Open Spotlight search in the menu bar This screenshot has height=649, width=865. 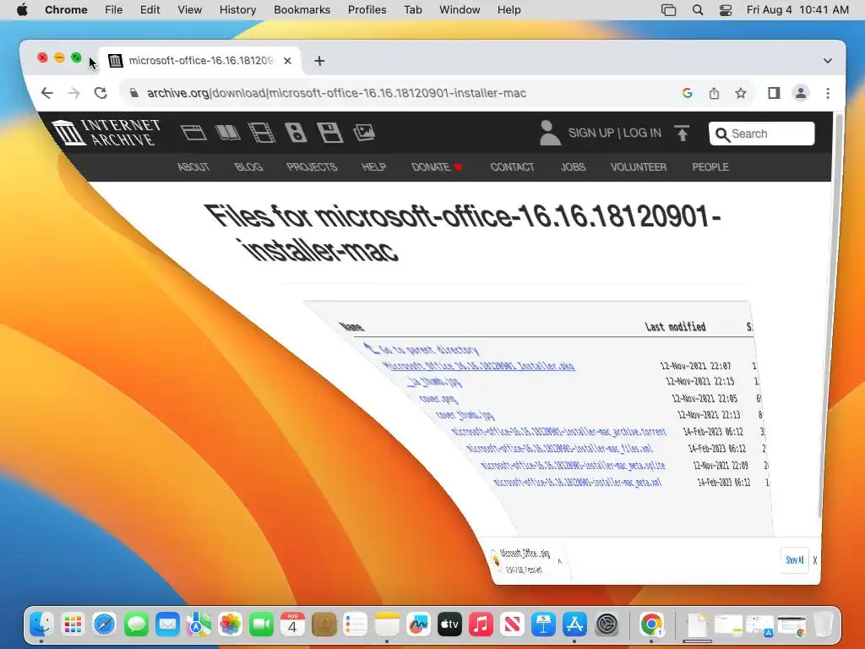coord(697,10)
